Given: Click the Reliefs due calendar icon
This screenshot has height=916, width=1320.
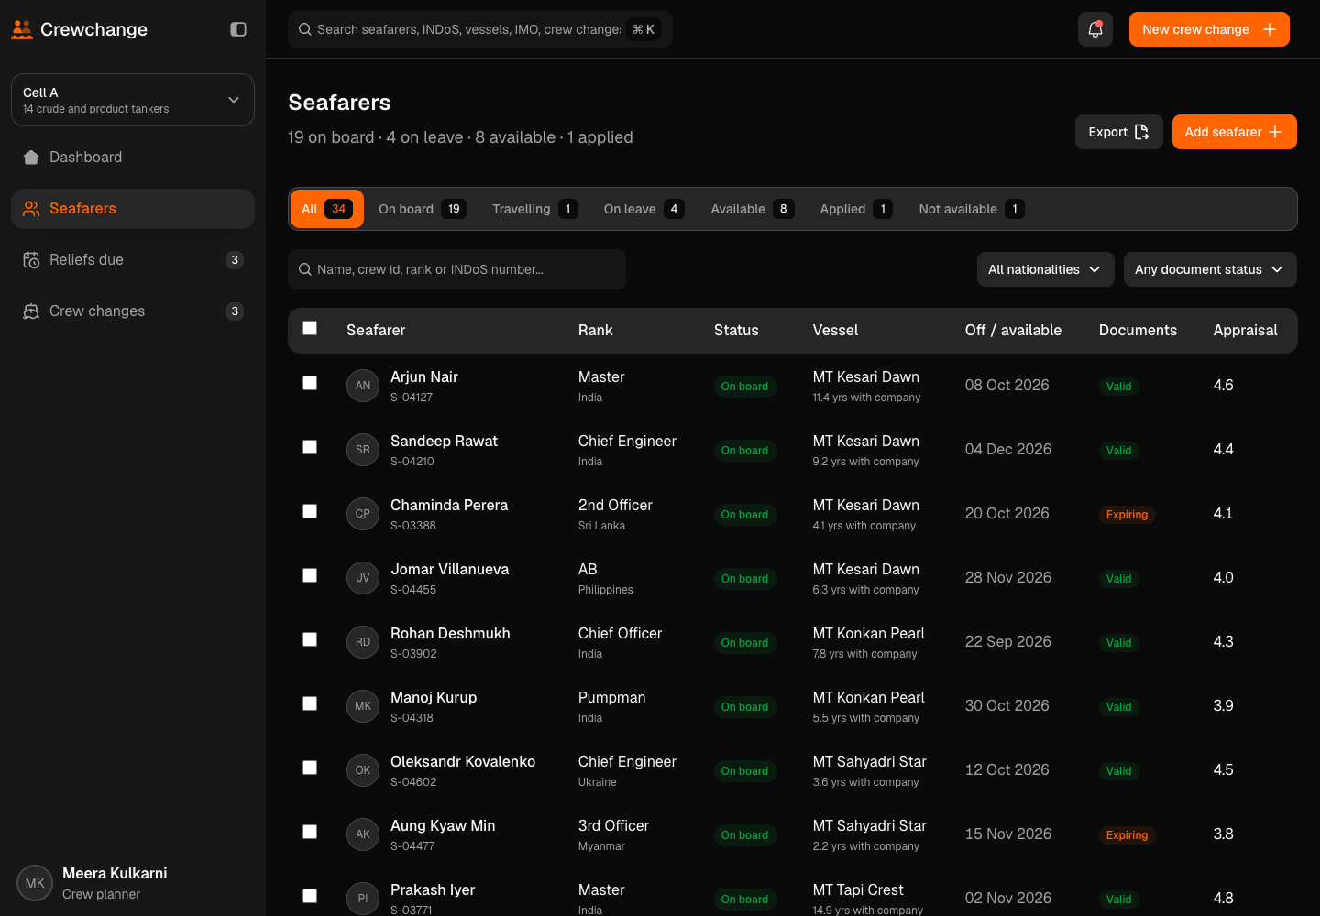Looking at the screenshot, I should point(31,260).
